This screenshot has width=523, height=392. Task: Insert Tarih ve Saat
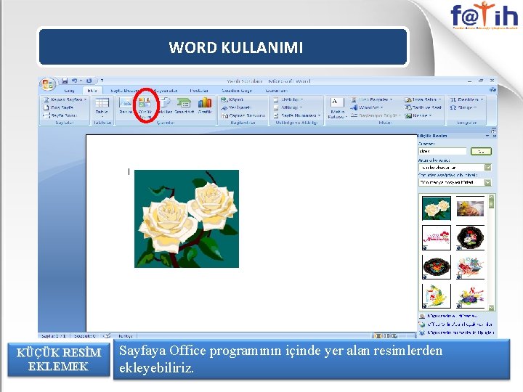pyautogui.click(x=423, y=107)
